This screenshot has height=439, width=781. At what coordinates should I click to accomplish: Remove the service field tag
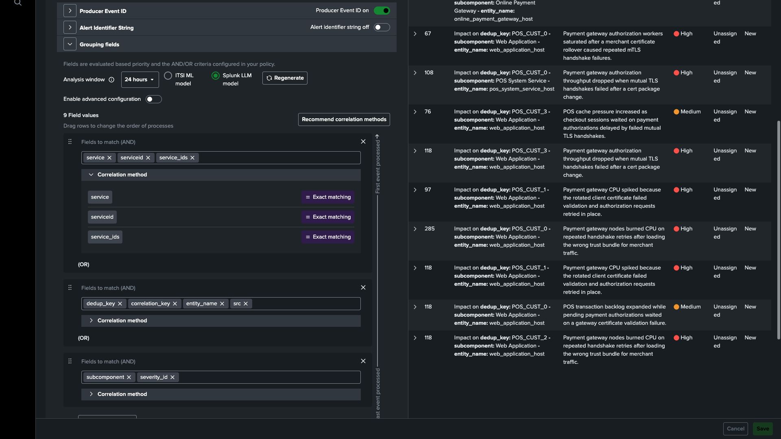(x=109, y=158)
